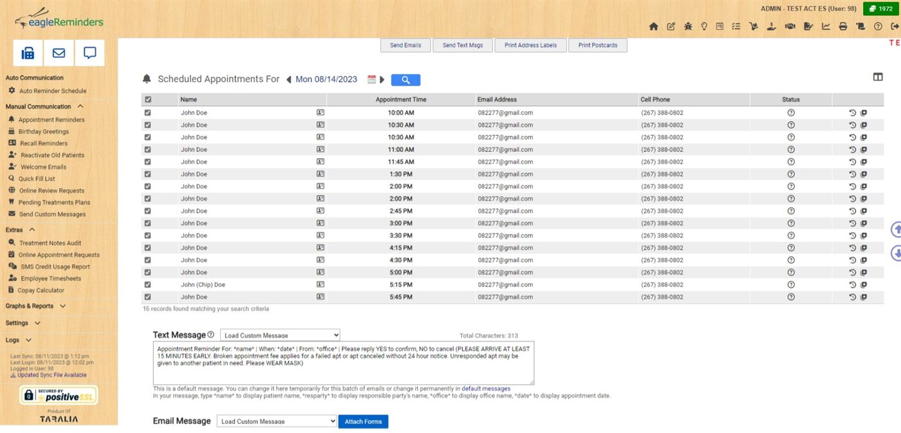Viewport: 901px width, 433px height.
Task: Click the Print Postcards button
Action: pos(598,45)
